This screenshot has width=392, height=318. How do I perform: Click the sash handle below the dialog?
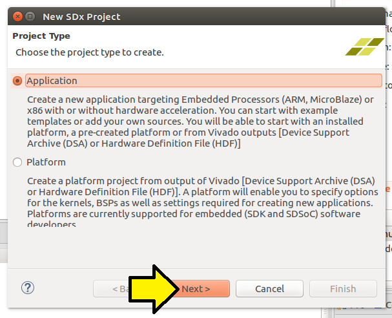coord(325,312)
